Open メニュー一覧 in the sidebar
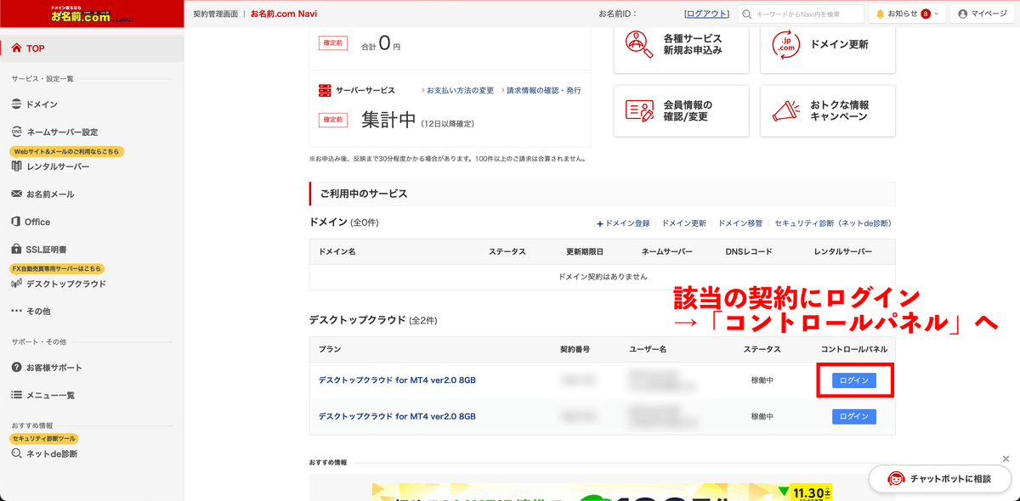This screenshot has height=501, width=1020. click(43, 395)
